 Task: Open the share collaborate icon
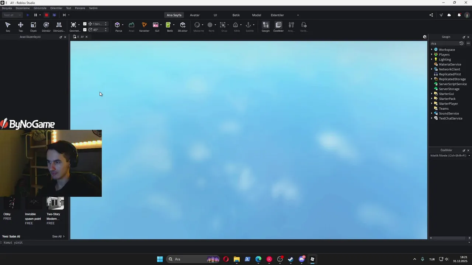pos(431,15)
